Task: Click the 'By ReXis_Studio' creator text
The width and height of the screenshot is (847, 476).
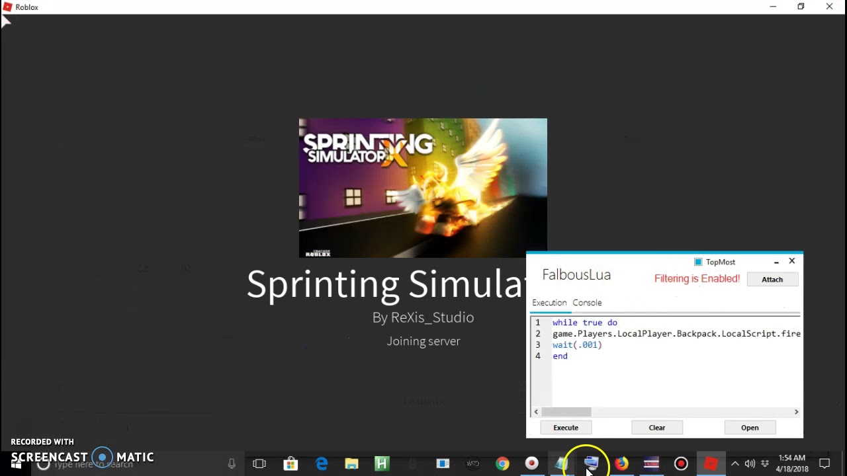Action: (x=423, y=317)
